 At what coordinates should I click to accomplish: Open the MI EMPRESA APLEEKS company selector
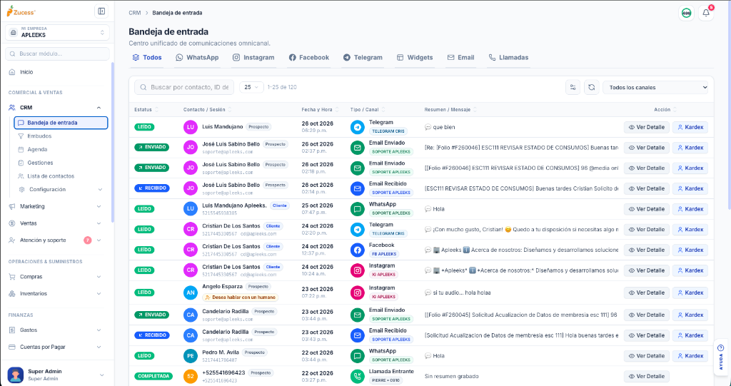point(57,33)
